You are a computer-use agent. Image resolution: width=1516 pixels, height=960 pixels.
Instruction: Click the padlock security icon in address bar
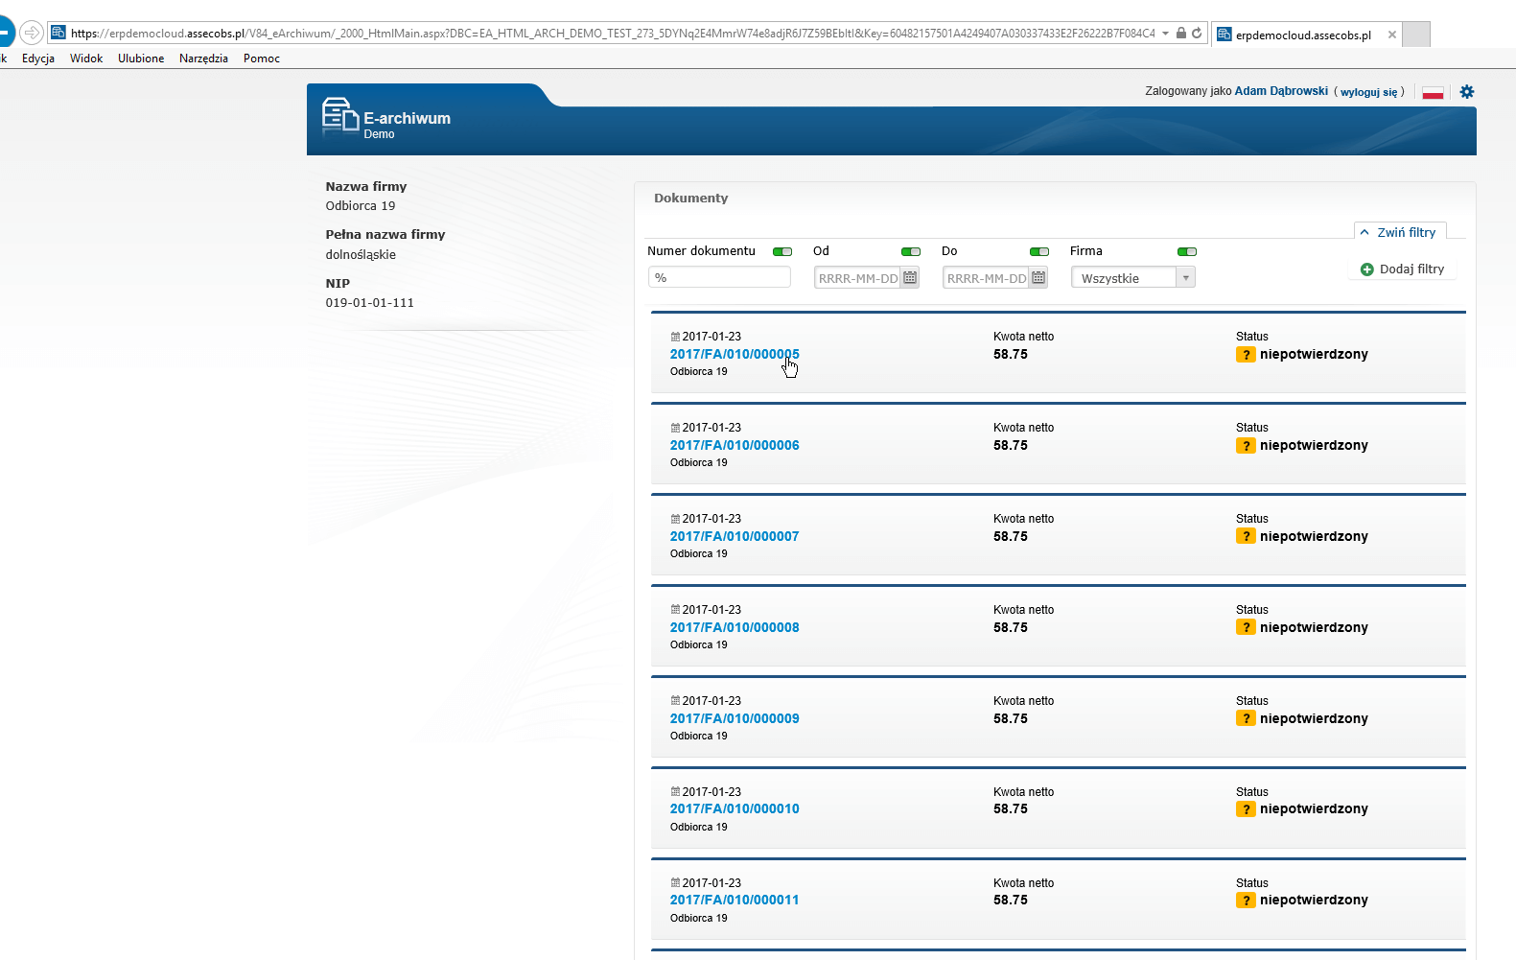[x=1181, y=33]
